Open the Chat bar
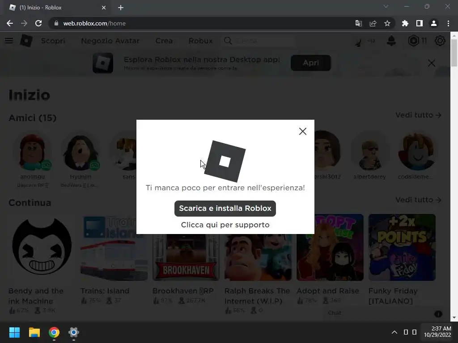Image resolution: width=458 pixels, height=343 pixels. [x=383, y=313]
